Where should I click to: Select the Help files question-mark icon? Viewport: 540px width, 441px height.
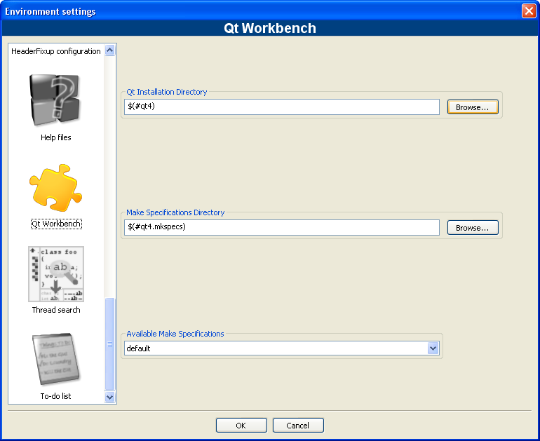[x=55, y=100]
